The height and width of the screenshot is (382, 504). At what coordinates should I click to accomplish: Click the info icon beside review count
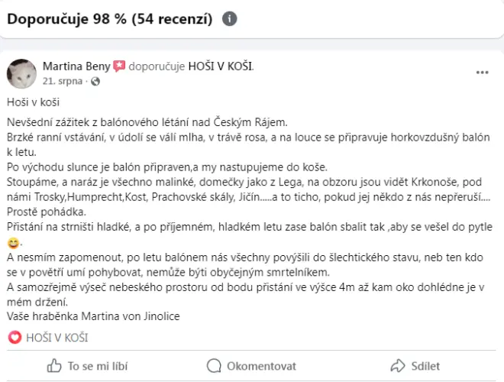pyautogui.click(x=229, y=19)
